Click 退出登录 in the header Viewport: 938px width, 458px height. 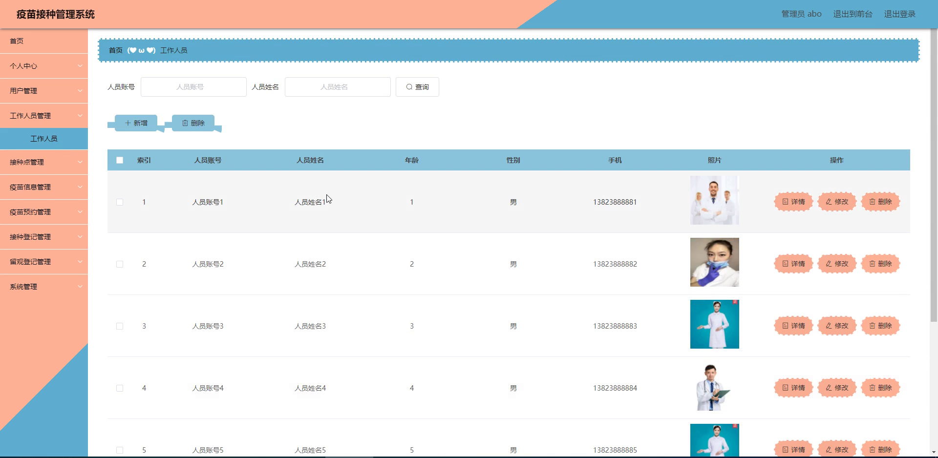click(x=899, y=14)
